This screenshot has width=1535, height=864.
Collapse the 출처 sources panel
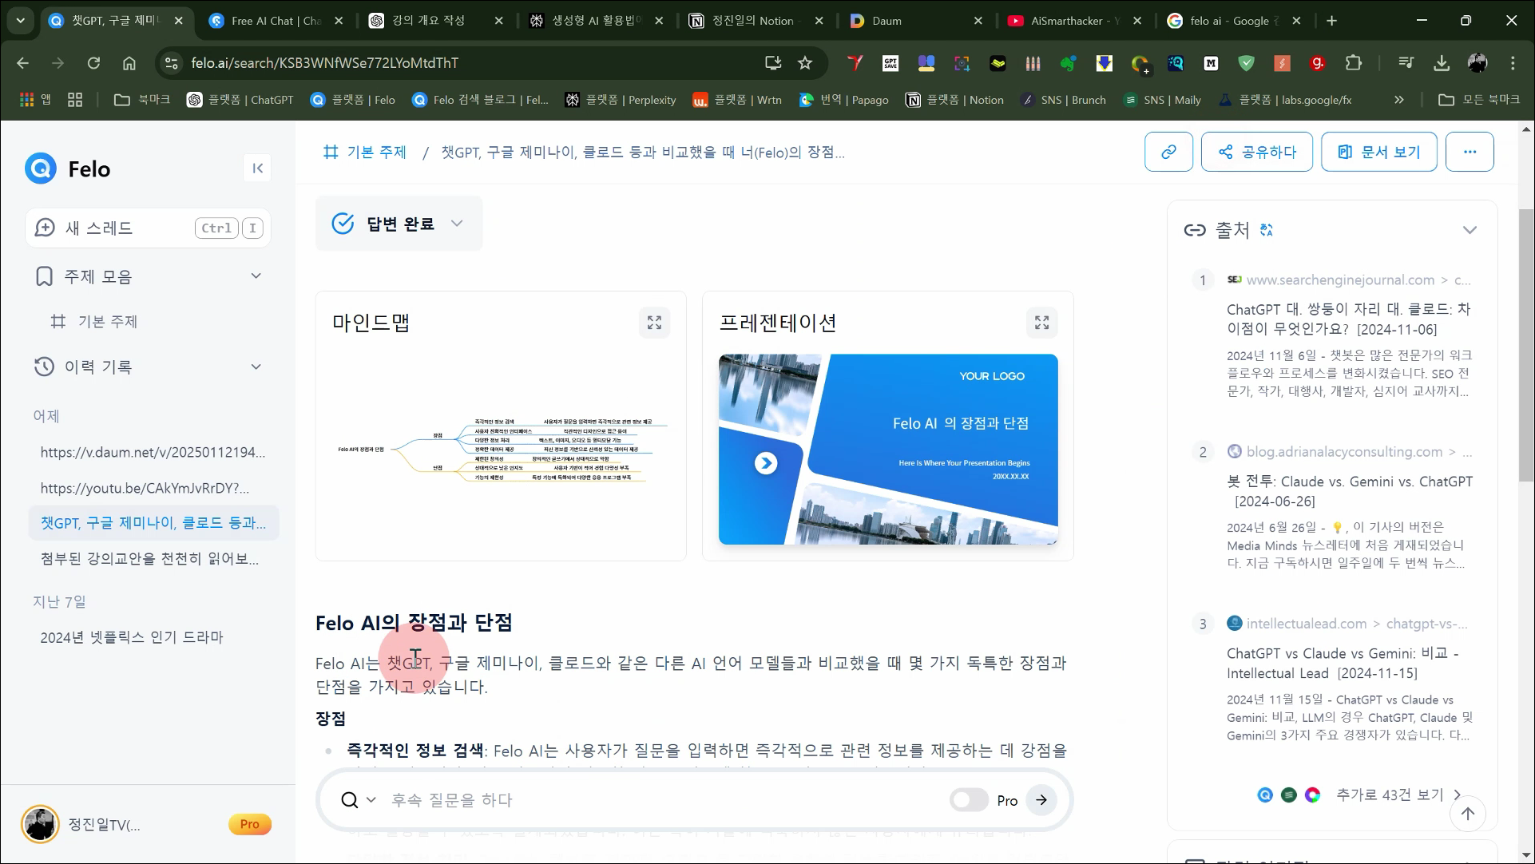[x=1470, y=230]
